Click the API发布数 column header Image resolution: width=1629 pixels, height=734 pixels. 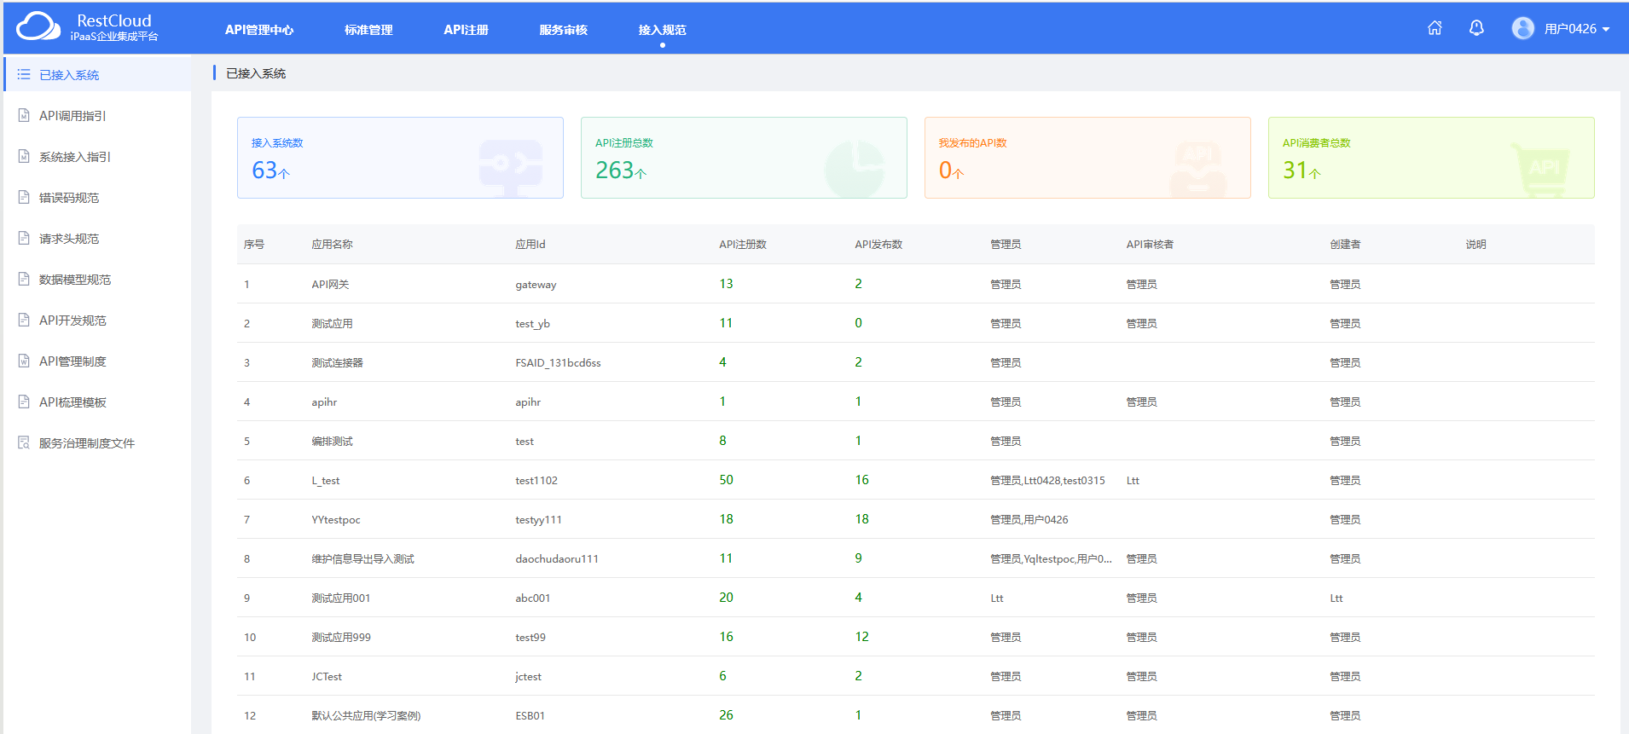click(x=878, y=244)
